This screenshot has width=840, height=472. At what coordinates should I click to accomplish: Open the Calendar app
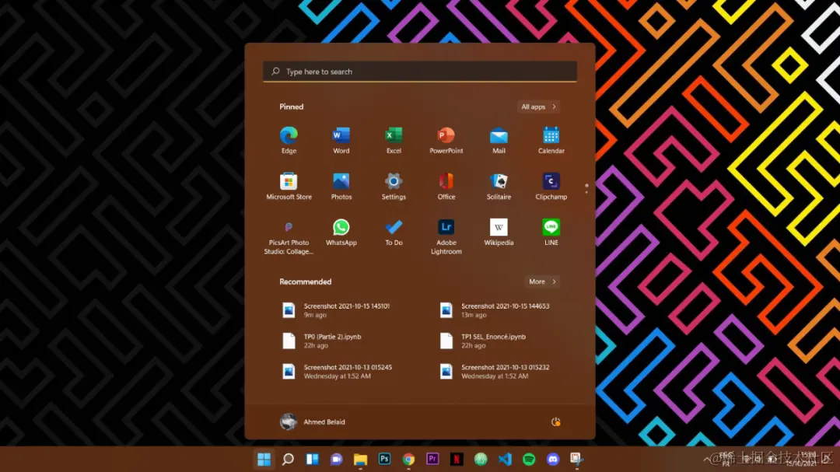point(551,141)
